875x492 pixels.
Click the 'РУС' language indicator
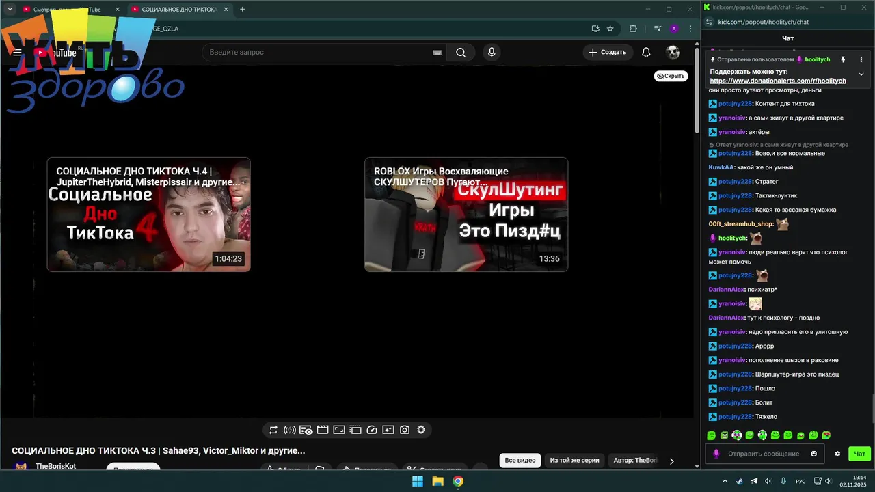[x=800, y=482]
